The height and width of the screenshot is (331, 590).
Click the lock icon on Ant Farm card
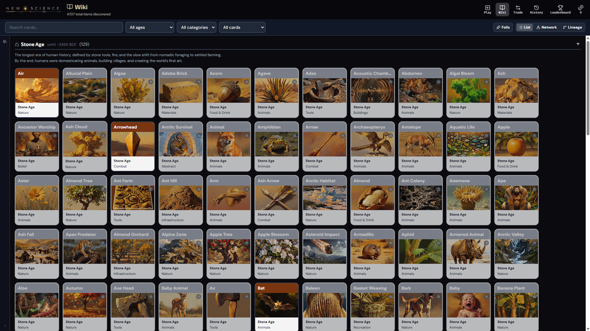(x=151, y=189)
